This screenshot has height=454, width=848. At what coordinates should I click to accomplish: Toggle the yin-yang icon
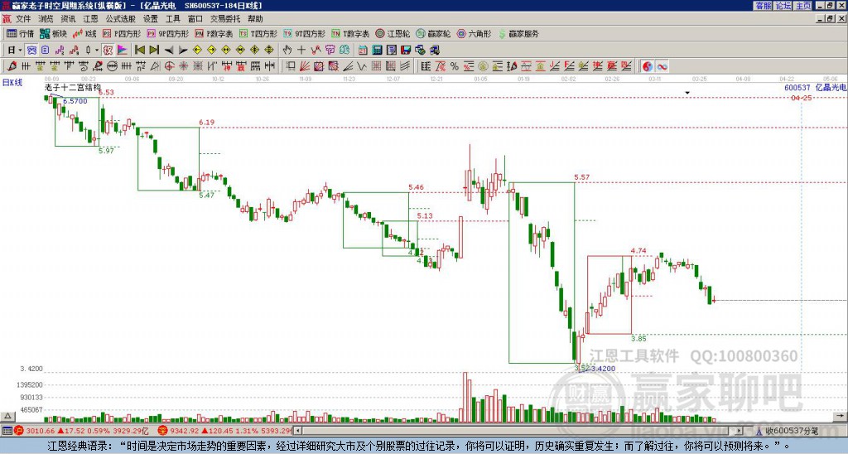[x=648, y=66]
